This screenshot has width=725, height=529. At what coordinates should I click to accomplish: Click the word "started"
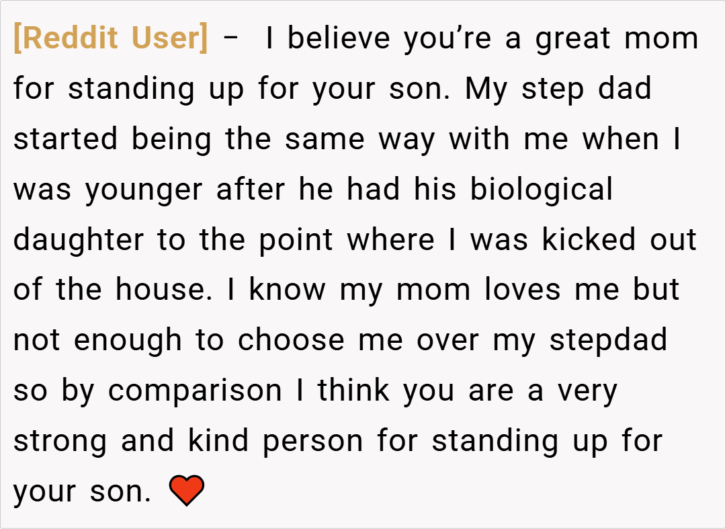coord(65,139)
